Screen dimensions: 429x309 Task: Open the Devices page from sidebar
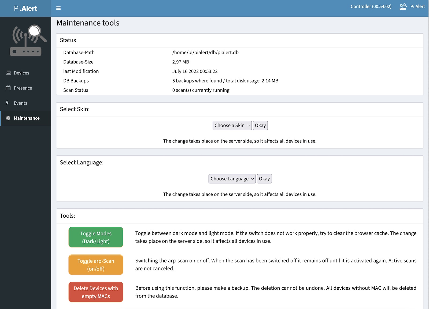point(21,73)
